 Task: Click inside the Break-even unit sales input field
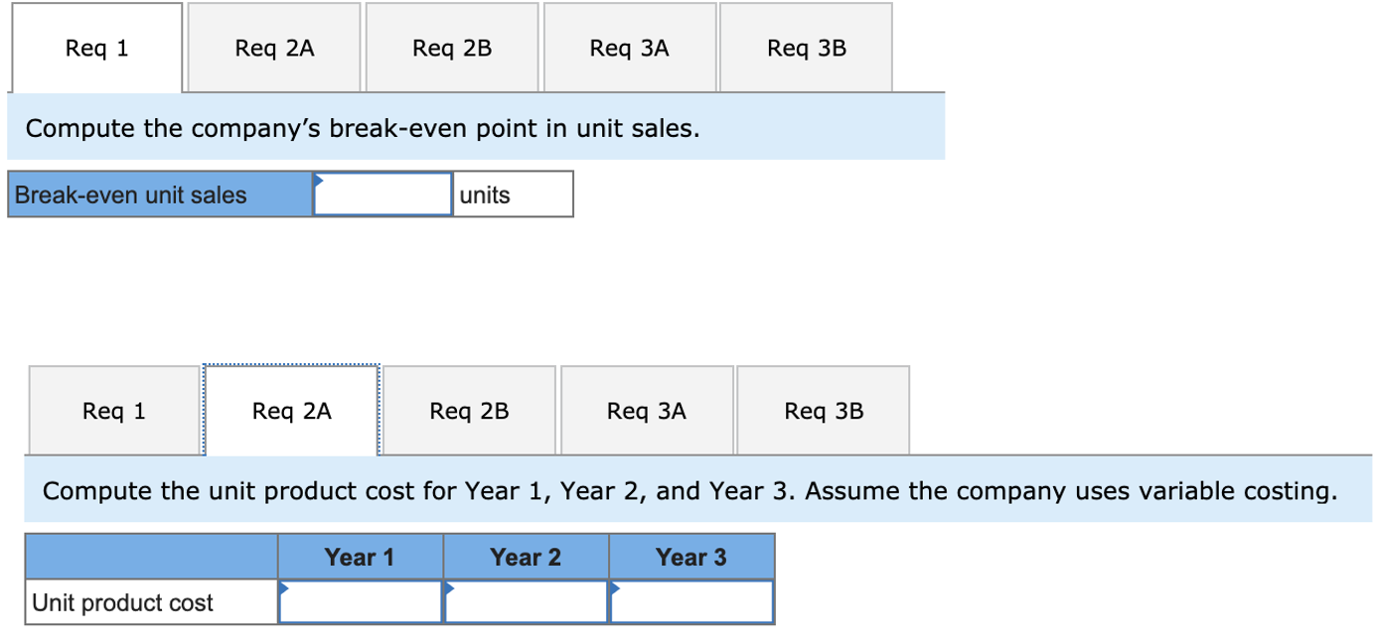pyautogui.click(x=382, y=193)
